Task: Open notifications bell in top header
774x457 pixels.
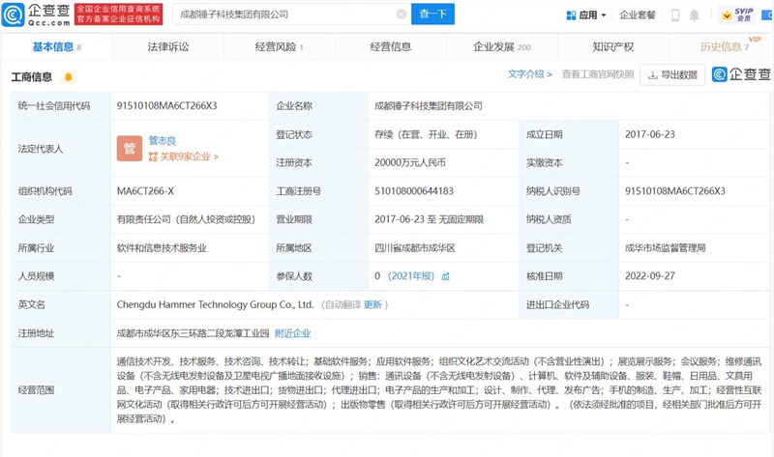Action: 694,15
